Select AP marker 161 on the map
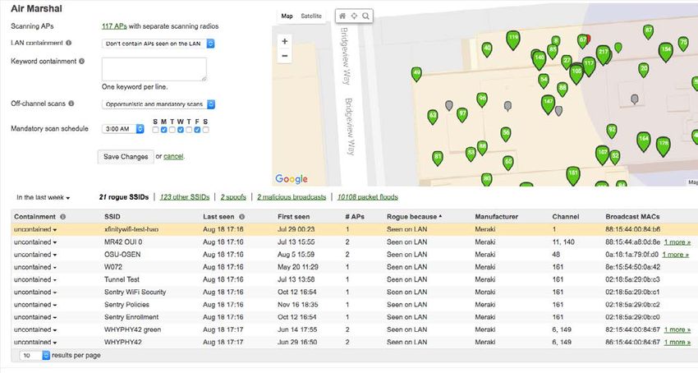The height and width of the screenshot is (373, 698). point(573,175)
